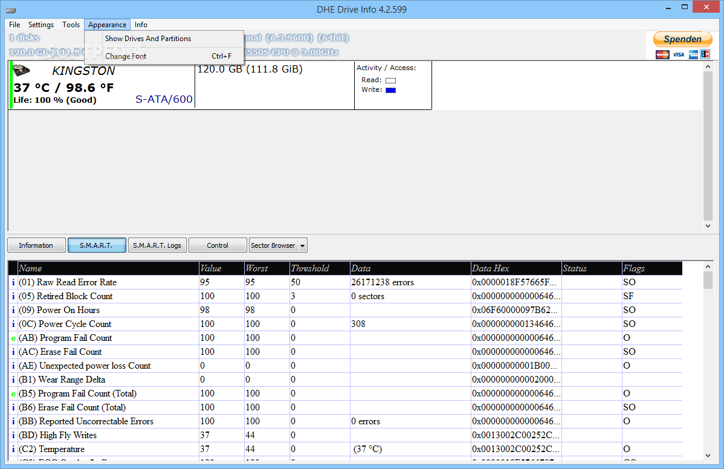Click the MasterCard payment icon
Viewport: 724px width, 469px height.
coord(662,54)
